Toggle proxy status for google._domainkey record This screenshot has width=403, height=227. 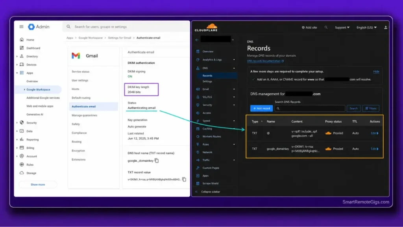(334, 149)
